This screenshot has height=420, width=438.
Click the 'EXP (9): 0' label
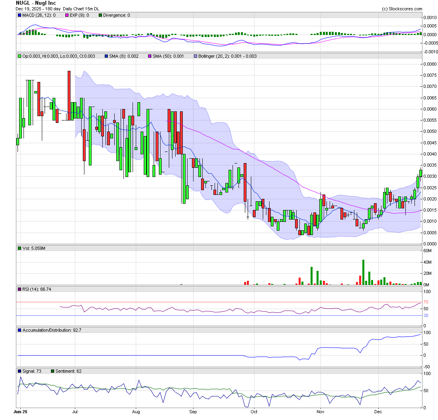pyautogui.click(x=79, y=16)
